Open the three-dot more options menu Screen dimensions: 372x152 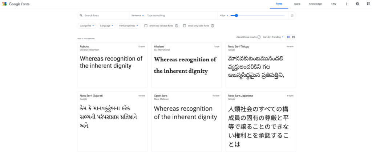[x=346, y=4]
